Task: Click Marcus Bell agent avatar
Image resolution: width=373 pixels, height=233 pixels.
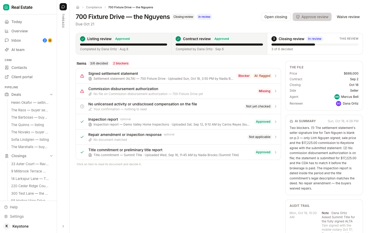Action: pos(337,97)
